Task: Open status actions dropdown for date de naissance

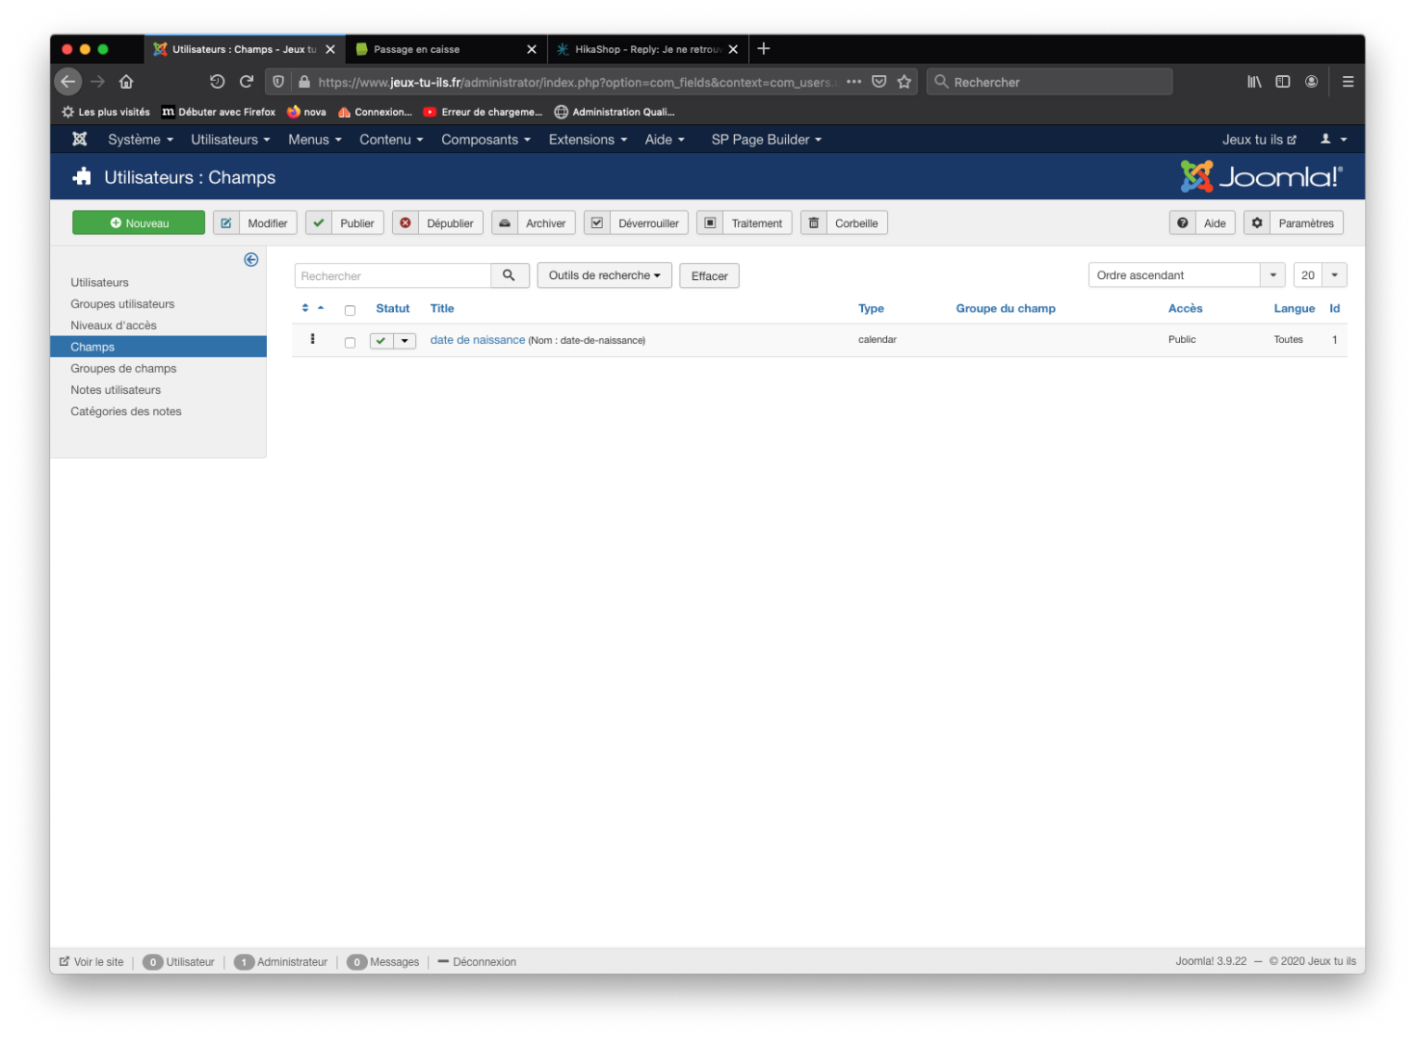Action: pyautogui.click(x=405, y=341)
